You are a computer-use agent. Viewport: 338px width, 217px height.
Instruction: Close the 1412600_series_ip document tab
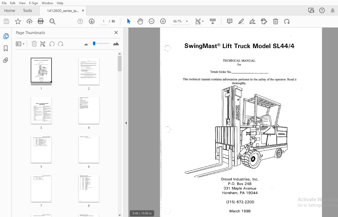coord(83,11)
